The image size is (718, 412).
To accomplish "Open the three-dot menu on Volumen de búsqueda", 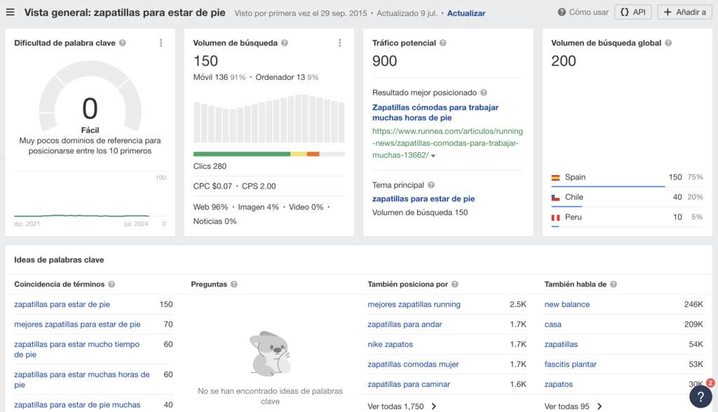I will (340, 42).
